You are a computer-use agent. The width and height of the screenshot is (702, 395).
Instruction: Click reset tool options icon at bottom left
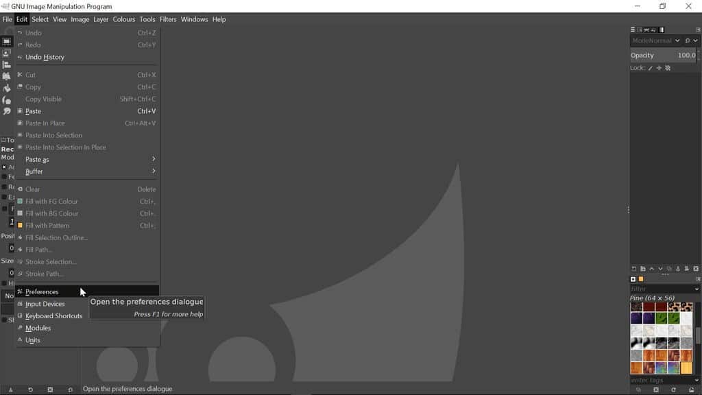pyautogui.click(x=70, y=390)
